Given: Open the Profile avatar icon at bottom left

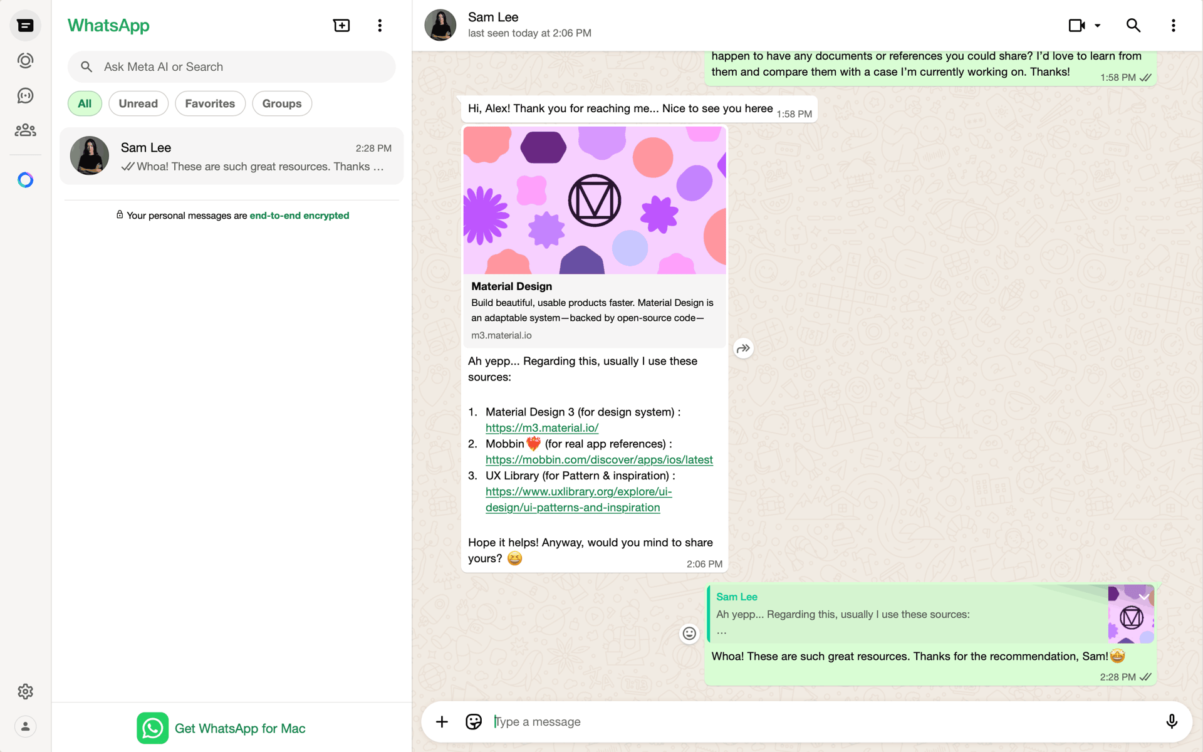Looking at the screenshot, I should (x=25, y=726).
